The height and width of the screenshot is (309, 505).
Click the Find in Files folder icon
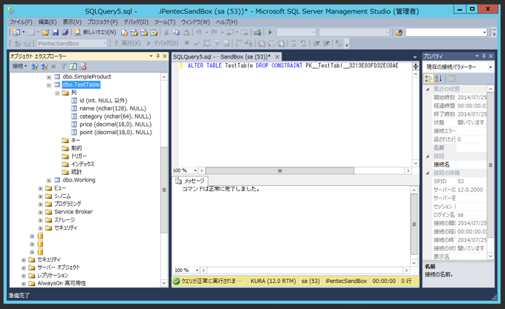(399, 33)
